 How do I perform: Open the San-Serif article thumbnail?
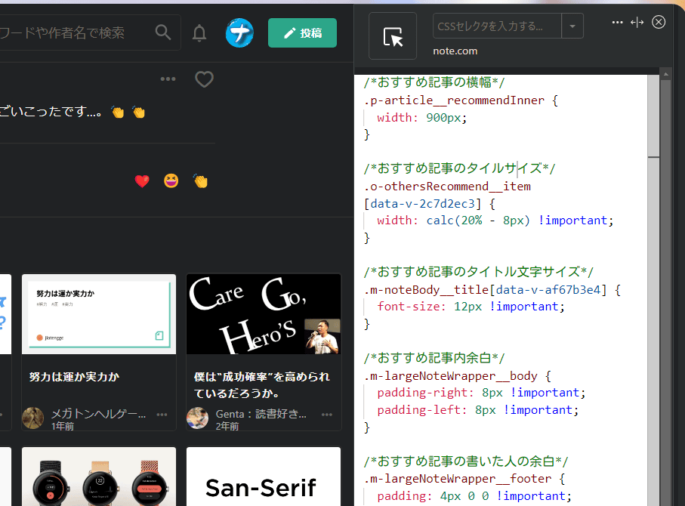[x=264, y=477]
